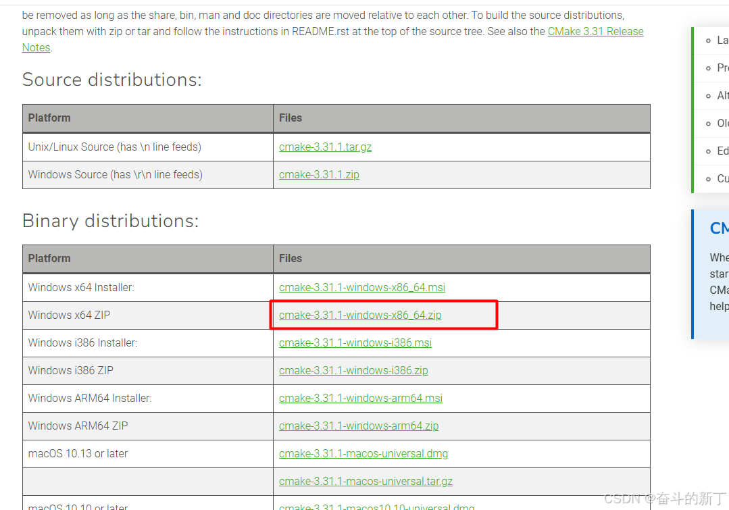Click the 'Binary distributions:' heading
This screenshot has width=729, height=510.
[x=110, y=220]
